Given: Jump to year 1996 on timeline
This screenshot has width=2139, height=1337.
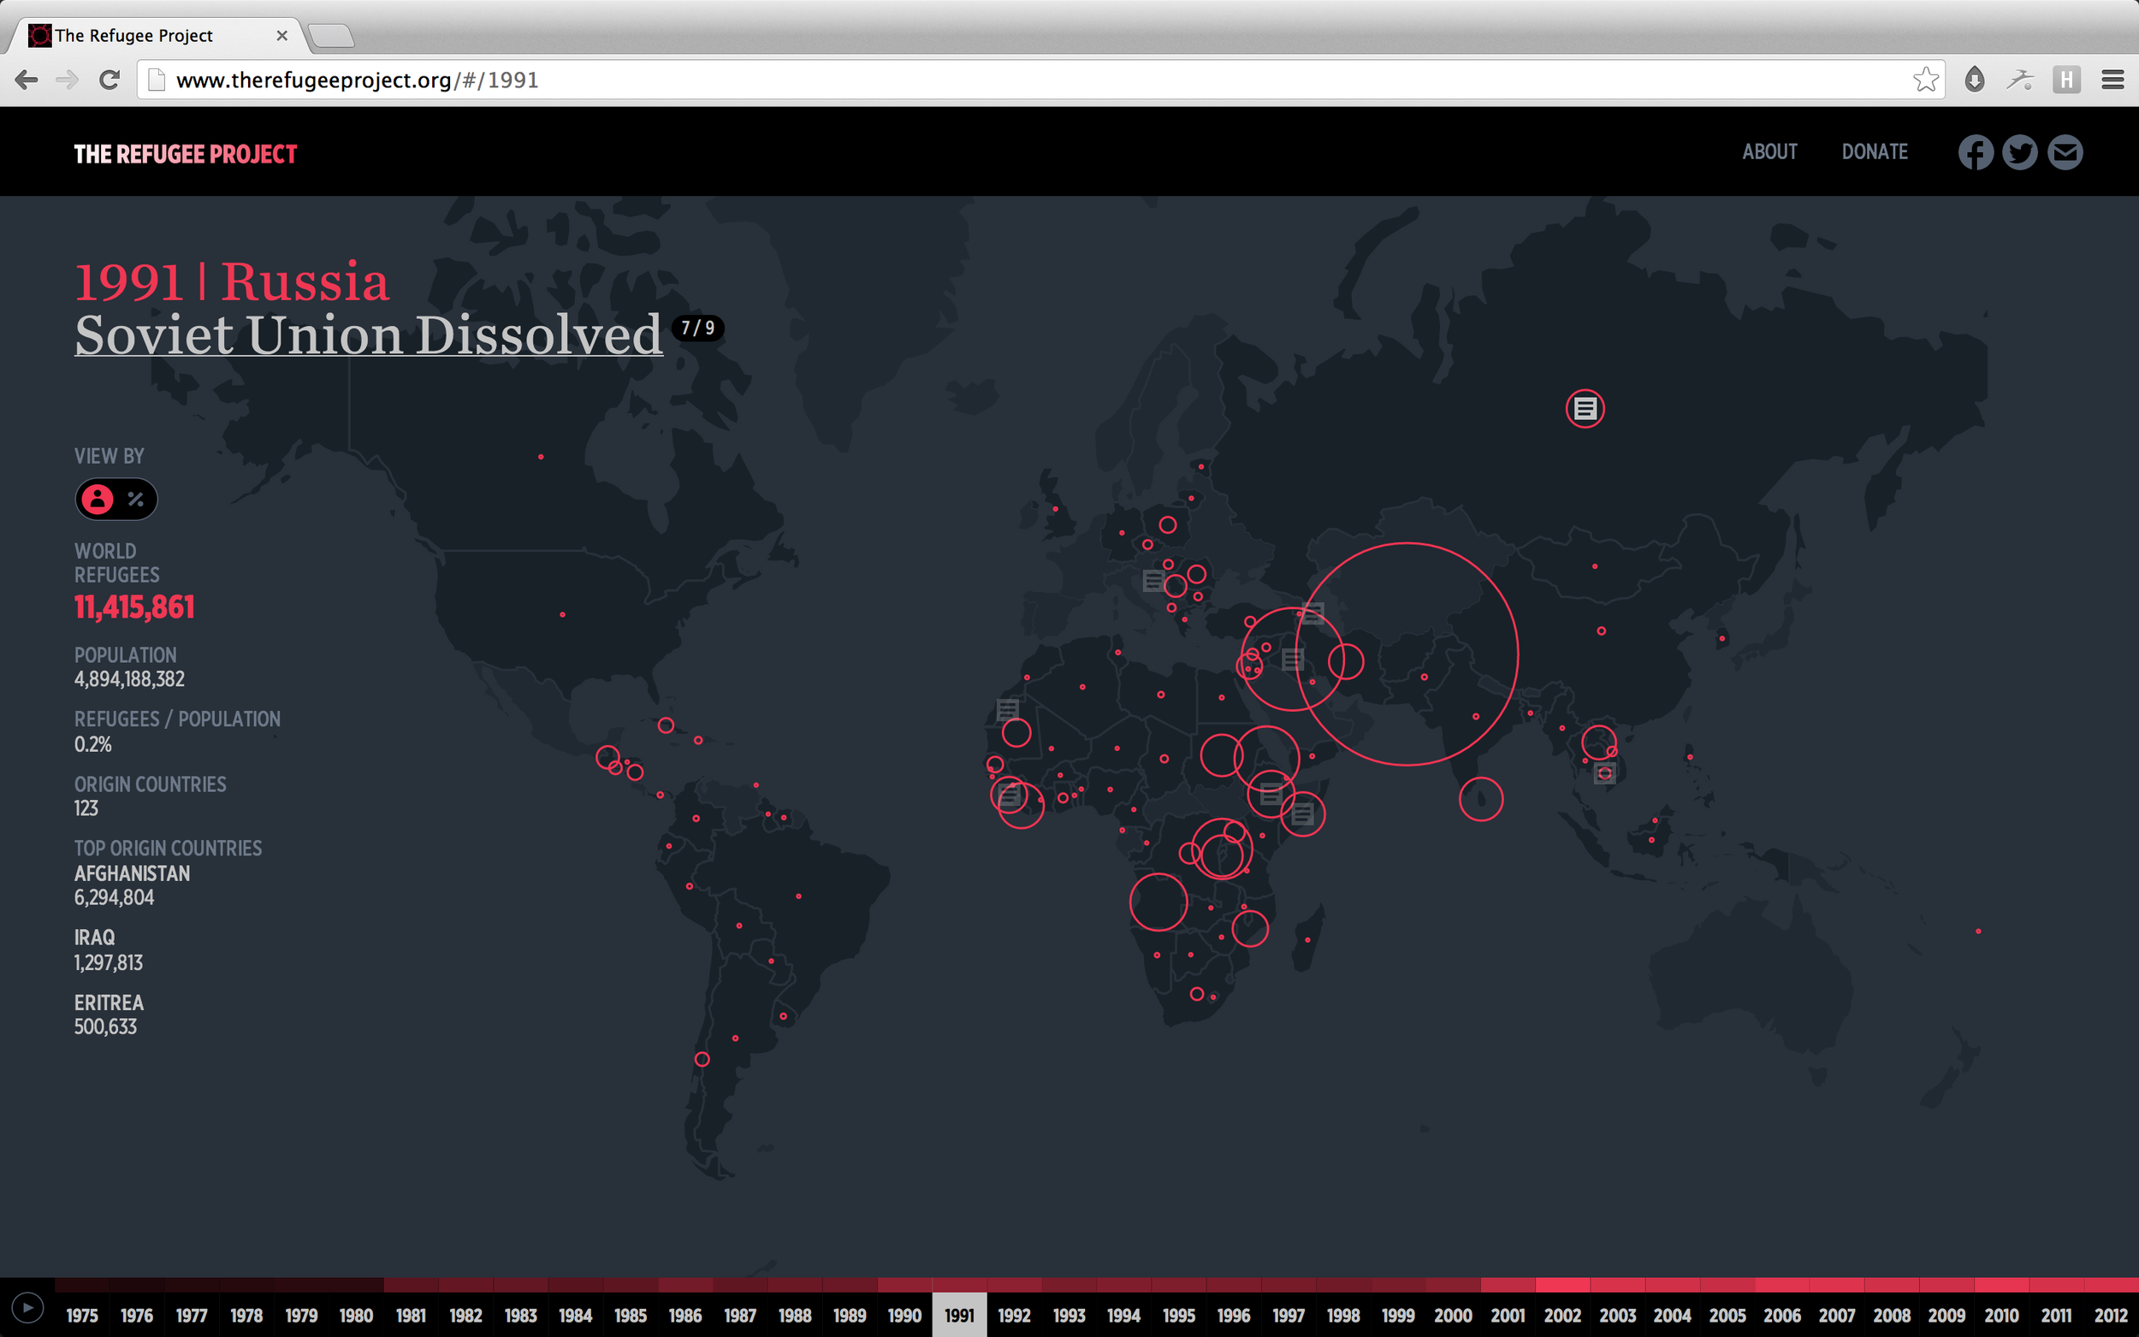Looking at the screenshot, I should pyautogui.click(x=1234, y=1315).
